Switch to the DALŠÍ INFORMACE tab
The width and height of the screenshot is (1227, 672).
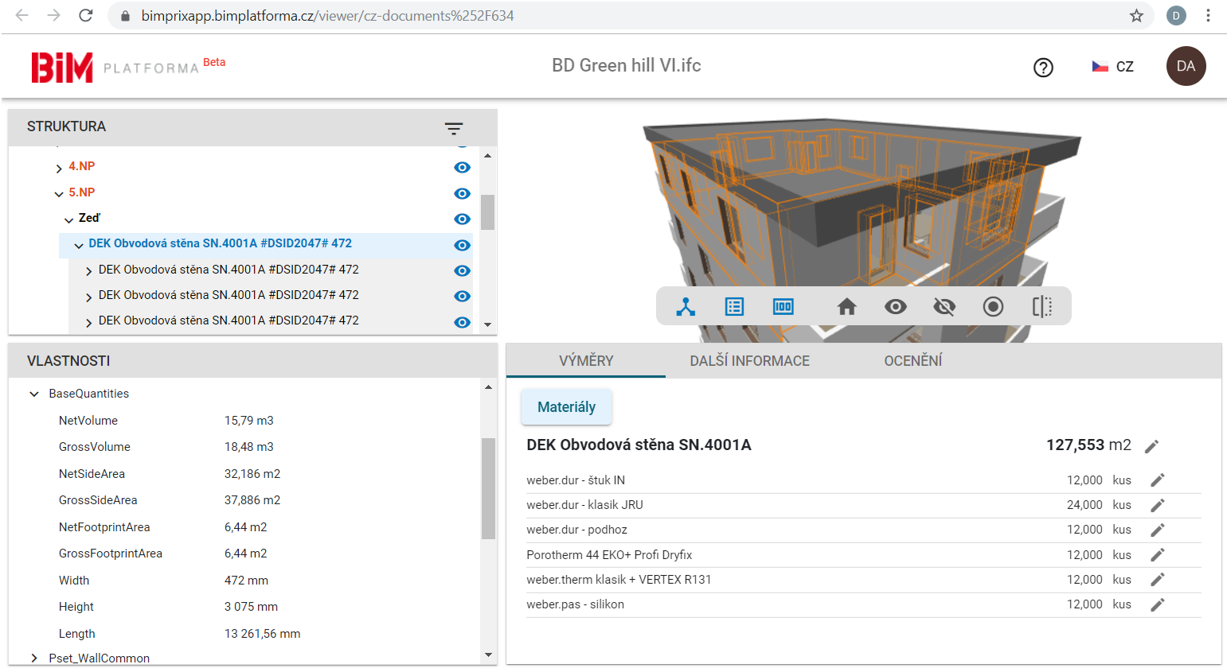tap(749, 361)
